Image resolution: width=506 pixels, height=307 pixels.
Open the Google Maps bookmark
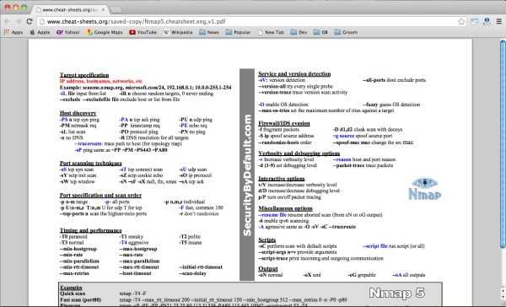point(105,32)
